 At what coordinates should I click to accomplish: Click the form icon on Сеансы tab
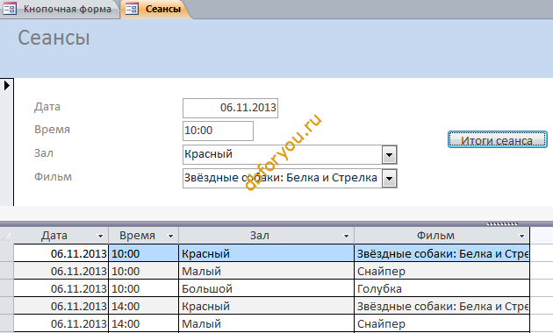click(132, 9)
